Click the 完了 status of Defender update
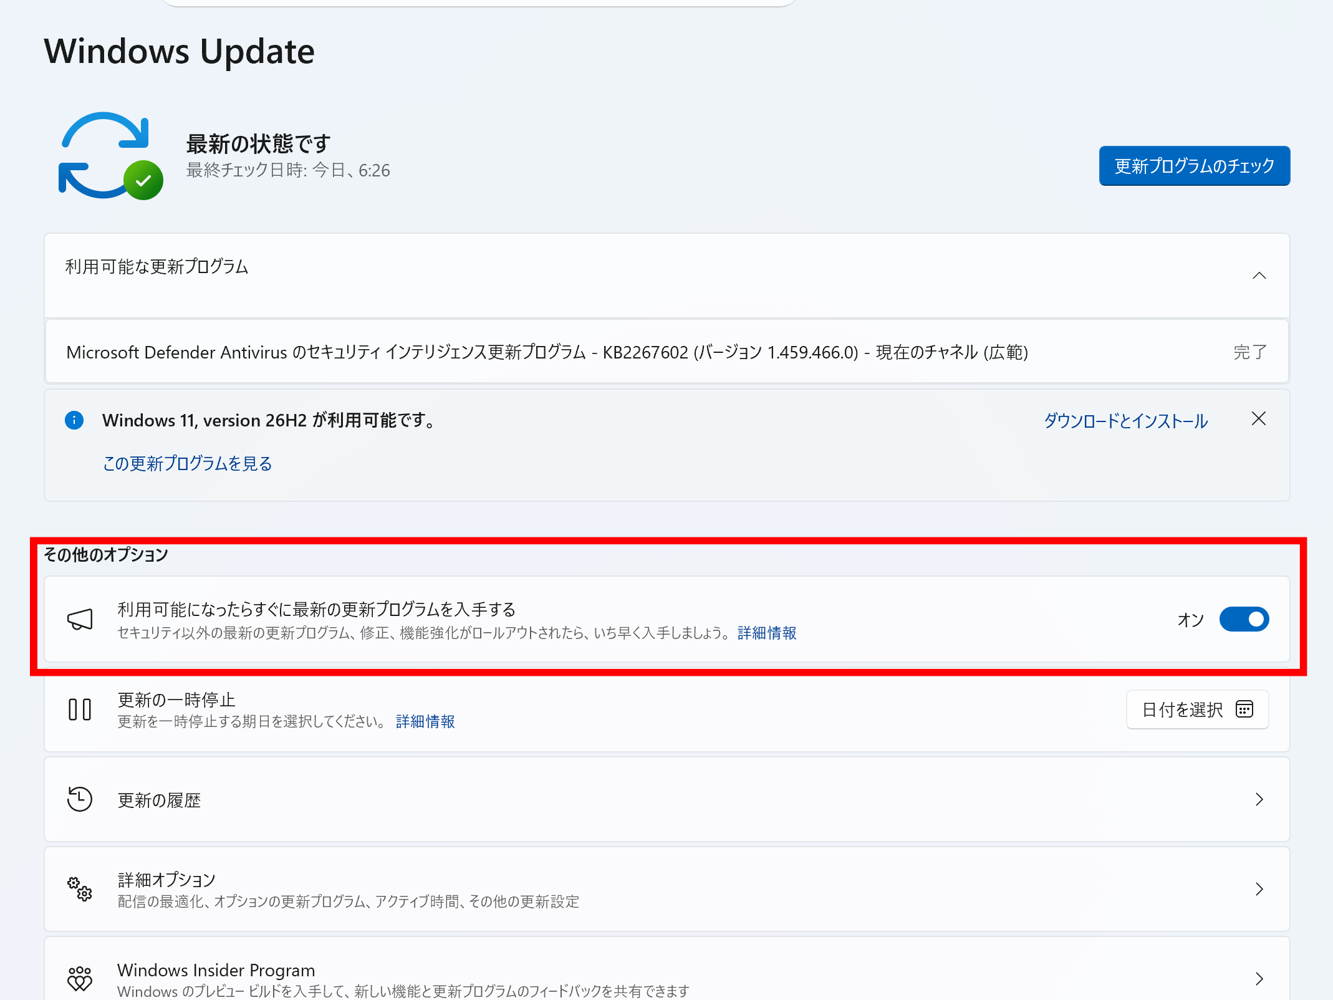This screenshot has height=1000, width=1333. (1250, 352)
